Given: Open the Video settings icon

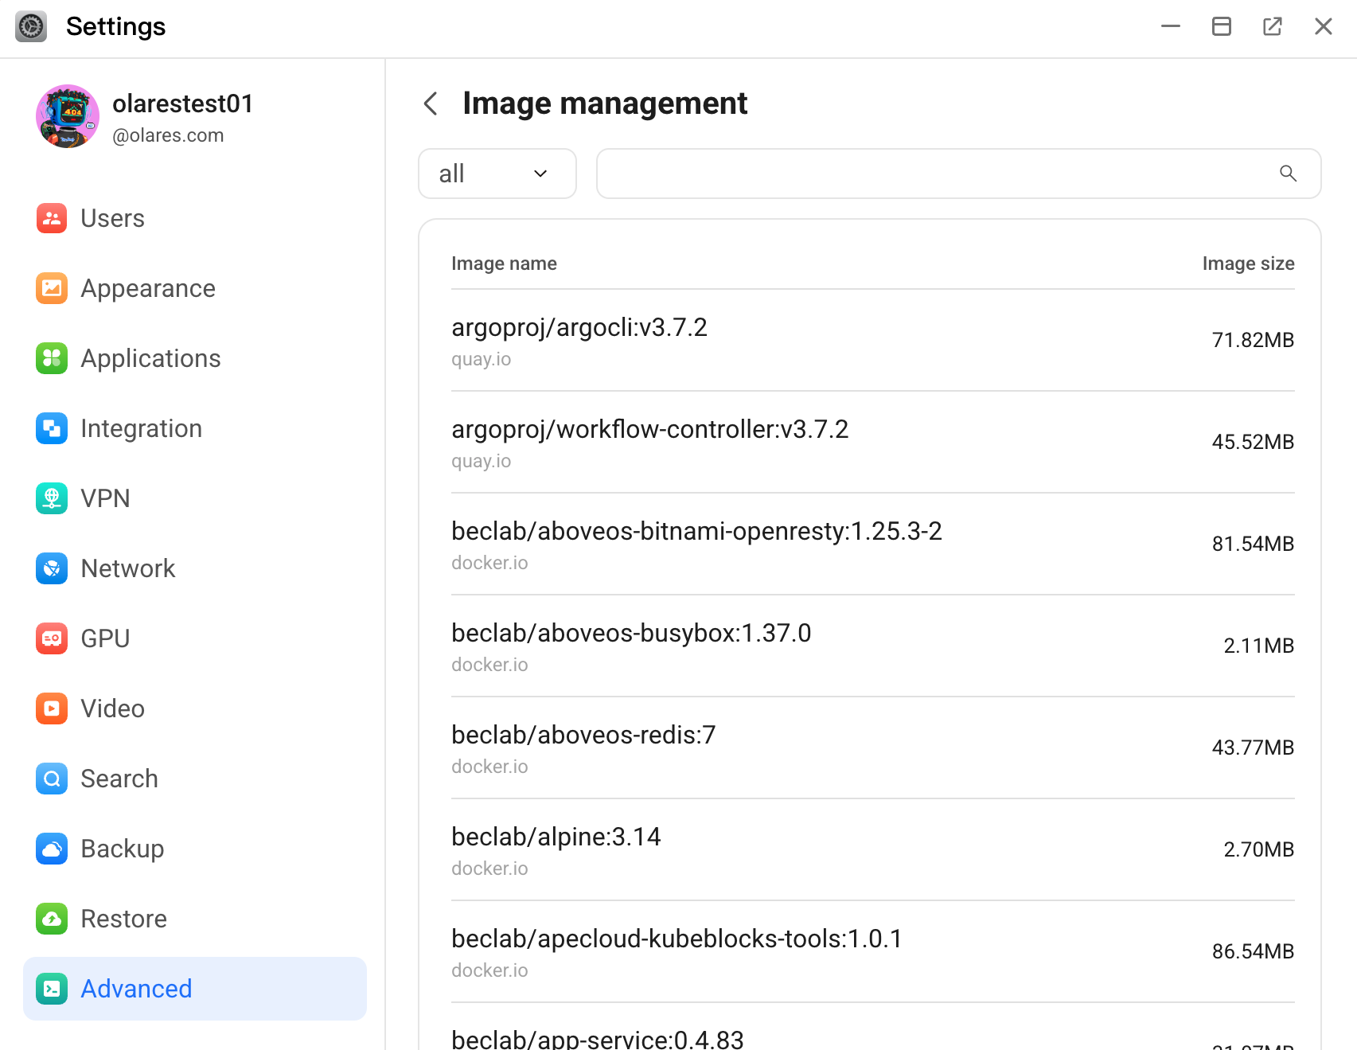Looking at the screenshot, I should [x=51, y=708].
